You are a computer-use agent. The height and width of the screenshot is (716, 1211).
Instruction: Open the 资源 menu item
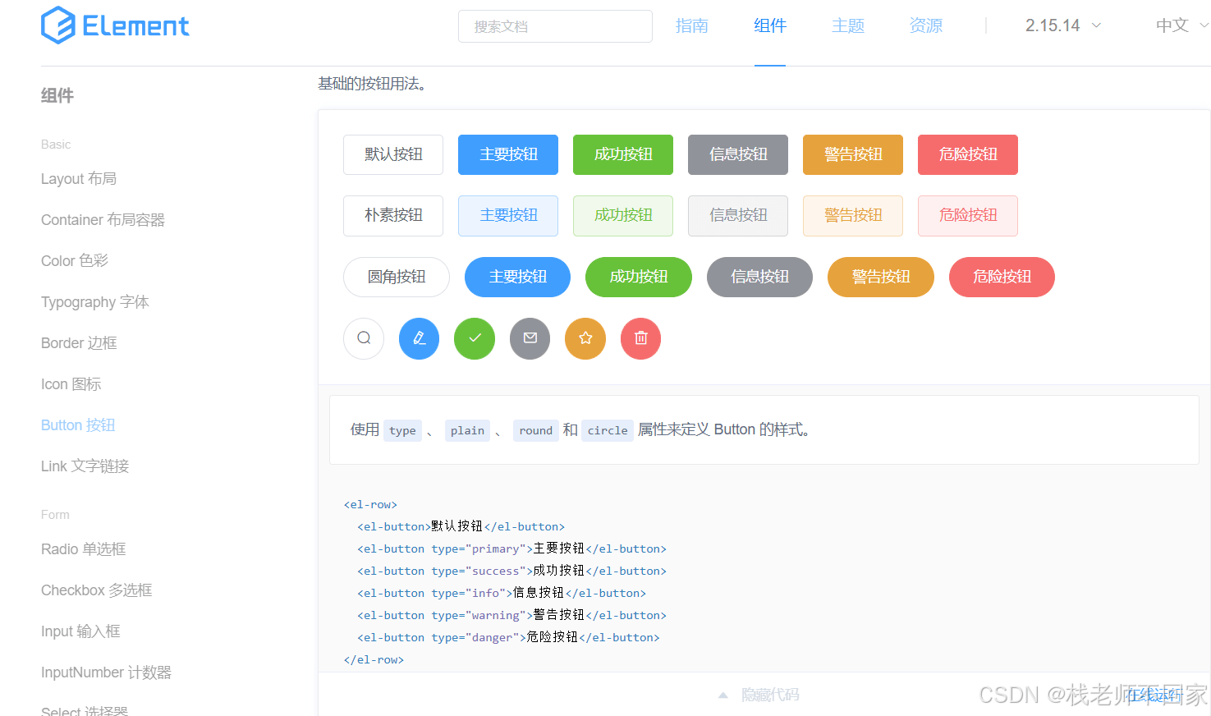925,25
